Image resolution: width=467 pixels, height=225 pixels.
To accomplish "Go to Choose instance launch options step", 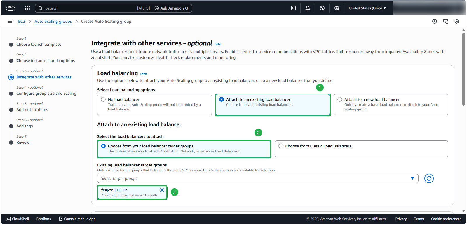I will (46, 61).
